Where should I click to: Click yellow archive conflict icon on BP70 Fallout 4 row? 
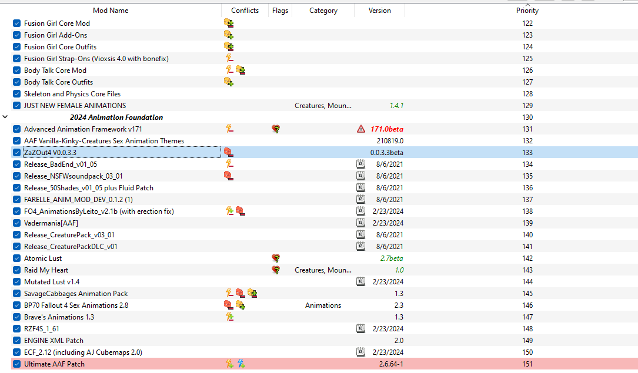coord(240,305)
